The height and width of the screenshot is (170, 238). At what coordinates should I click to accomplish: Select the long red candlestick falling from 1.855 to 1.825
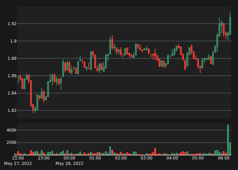(31, 93)
